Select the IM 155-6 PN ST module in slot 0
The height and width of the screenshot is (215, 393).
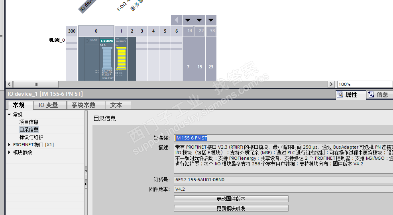tap(96, 59)
